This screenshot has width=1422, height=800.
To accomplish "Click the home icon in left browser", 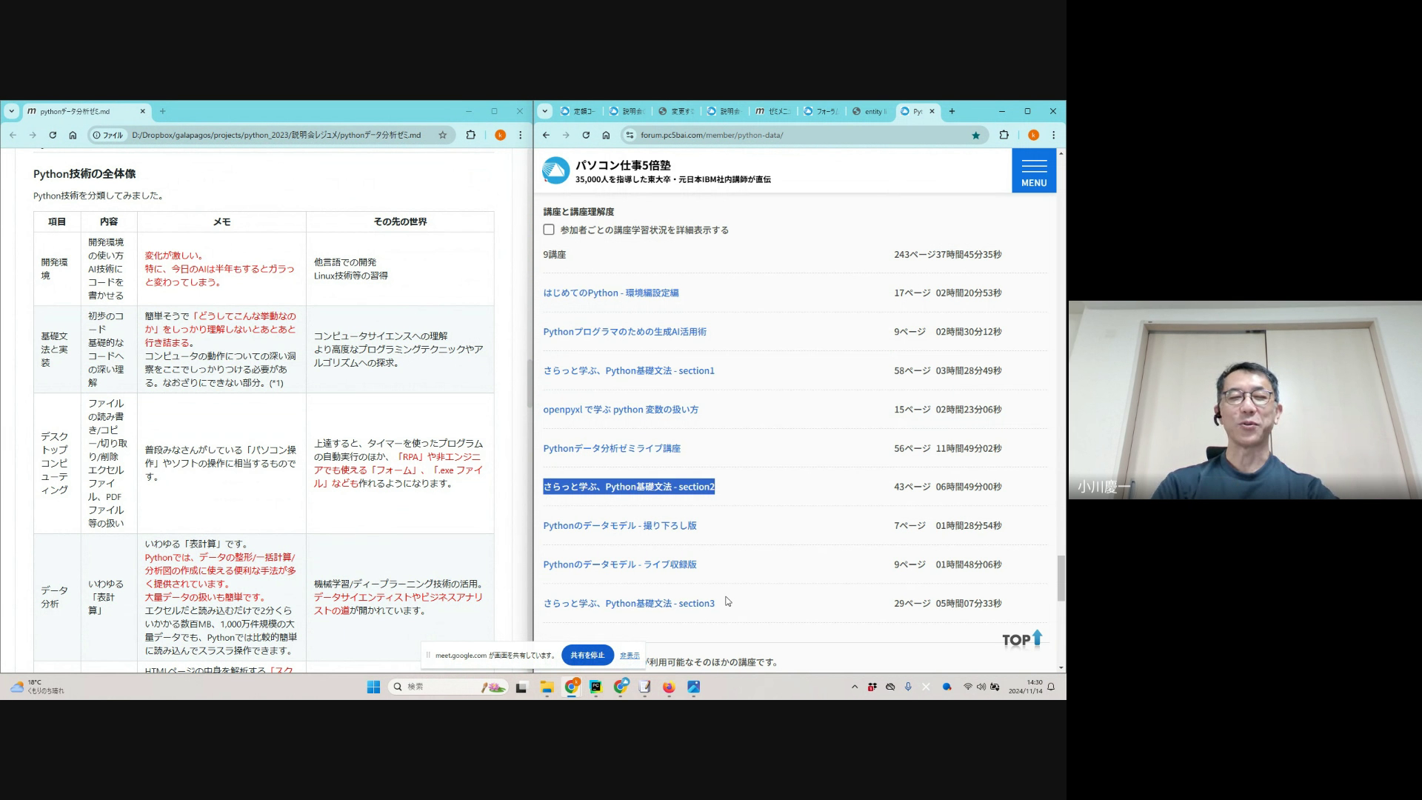I will [73, 135].
